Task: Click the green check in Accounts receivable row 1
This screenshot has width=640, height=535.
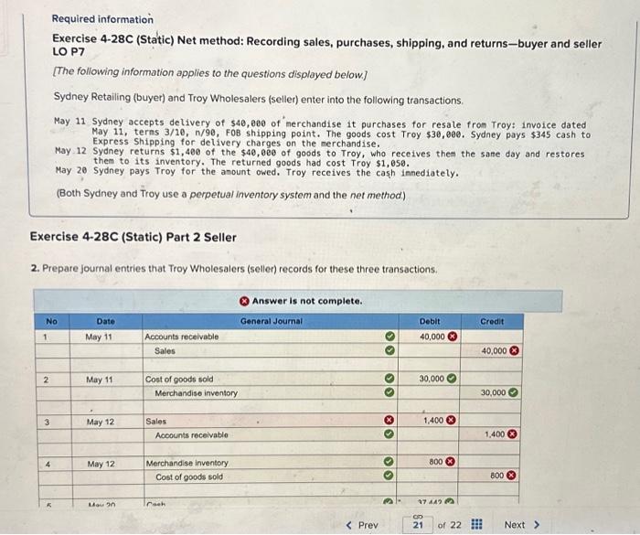Action: [x=389, y=337]
